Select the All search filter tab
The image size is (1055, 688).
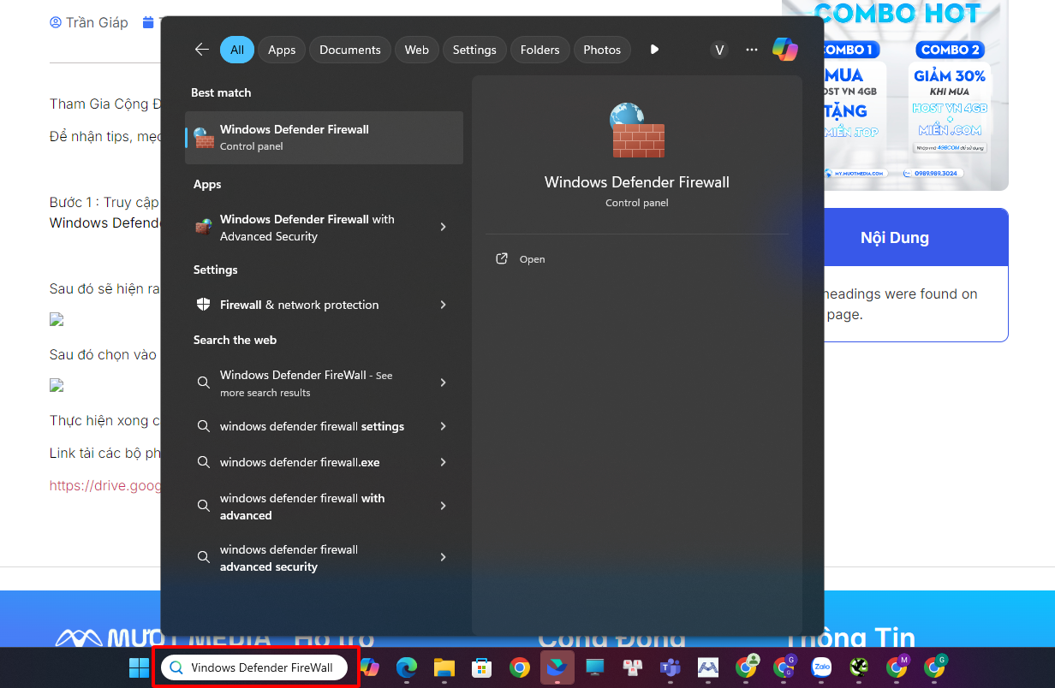coord(237,50)
